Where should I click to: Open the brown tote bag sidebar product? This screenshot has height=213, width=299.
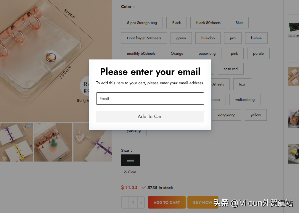pos(293,118)
